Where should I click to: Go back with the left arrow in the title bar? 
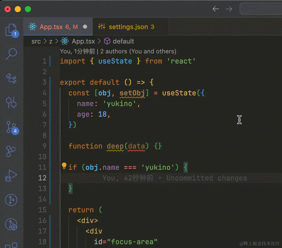tap(216, 9)
